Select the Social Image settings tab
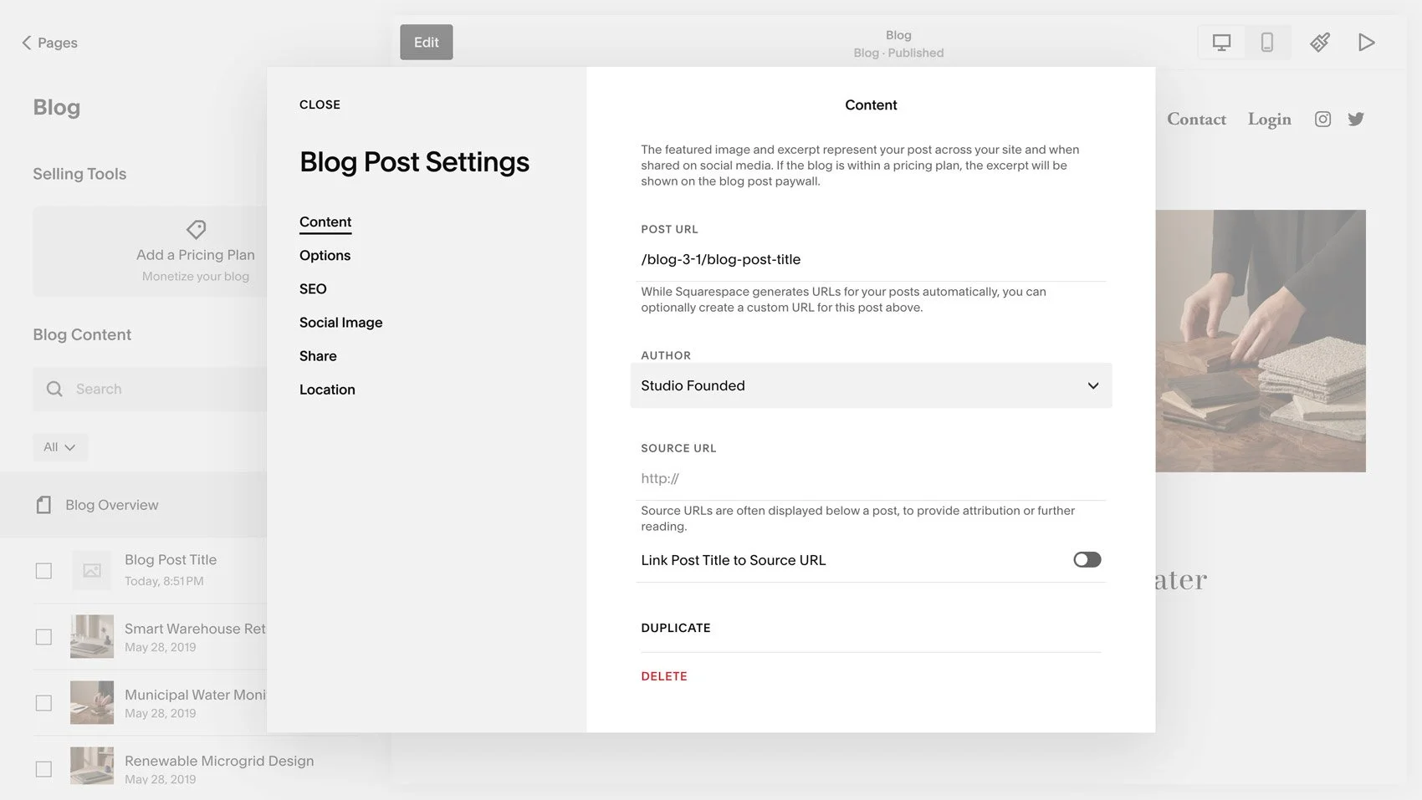 coord(340,323)
